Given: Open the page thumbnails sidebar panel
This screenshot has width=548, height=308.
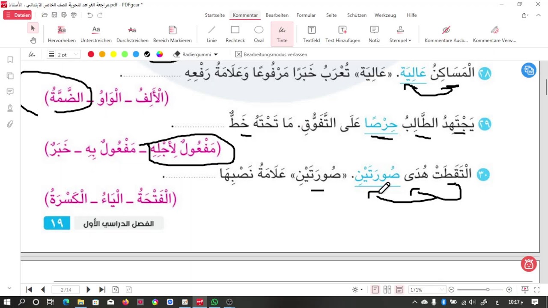Looking at the screenshot, I should pos(10,76).
